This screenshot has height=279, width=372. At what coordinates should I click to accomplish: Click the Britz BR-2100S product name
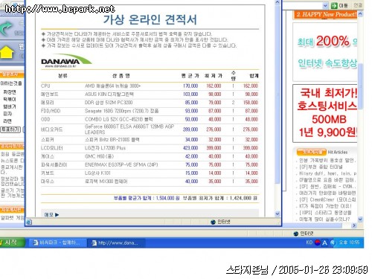(112, 140)
